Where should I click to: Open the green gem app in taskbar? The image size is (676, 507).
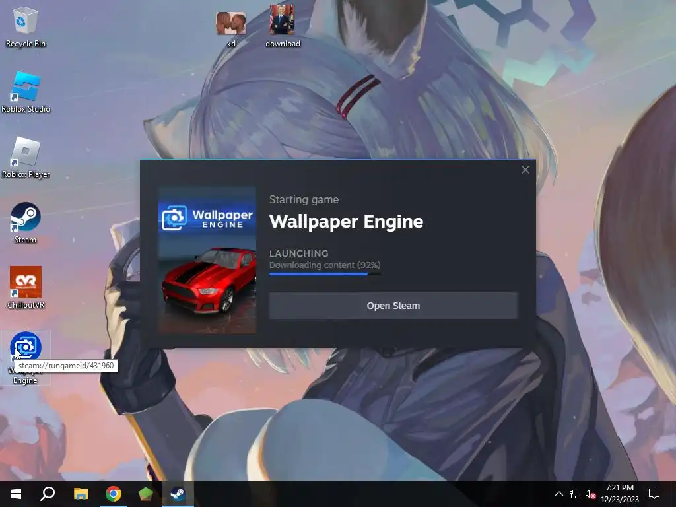(x=146, y=494)
